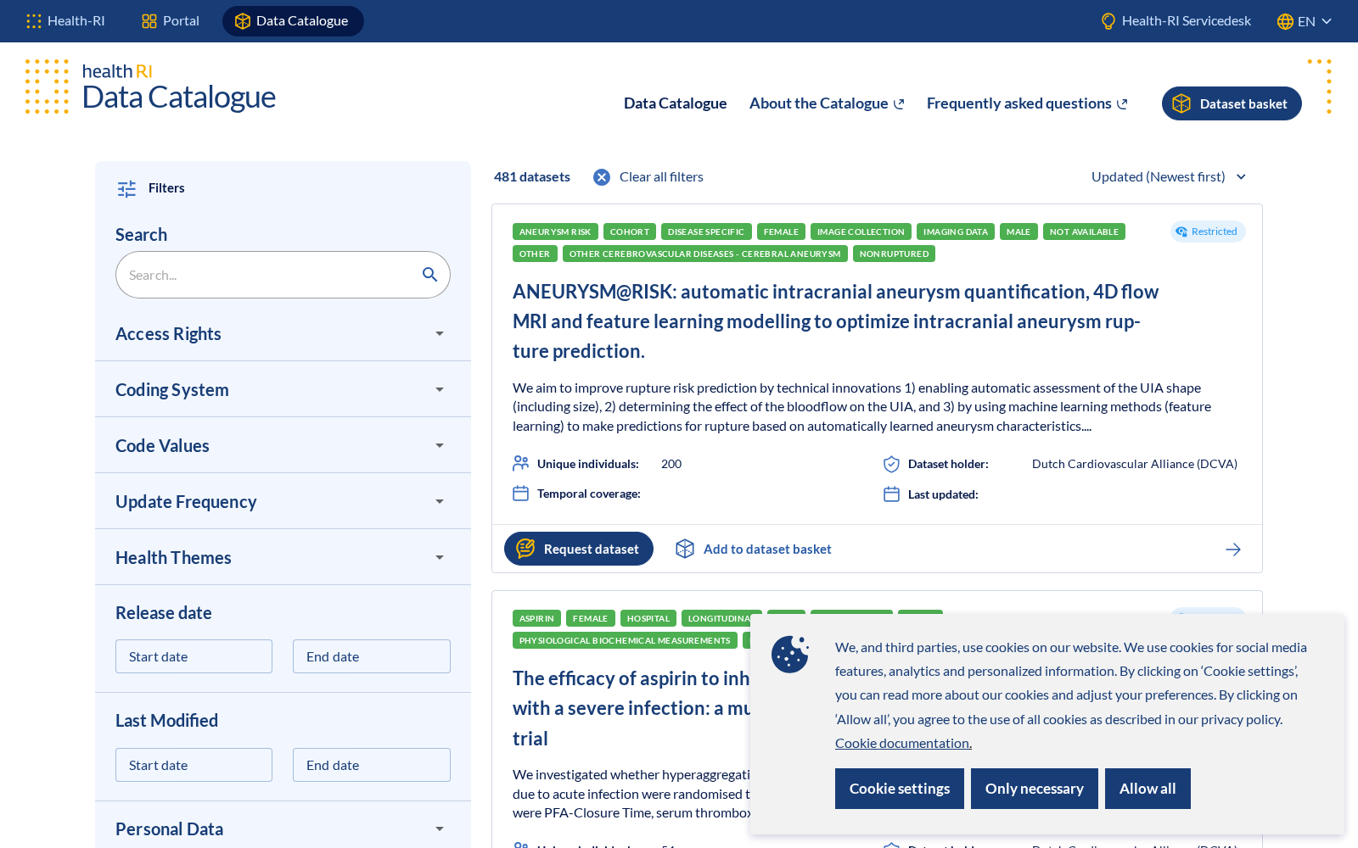
Task: Click Last Modified Start date field
Action: 194,765
